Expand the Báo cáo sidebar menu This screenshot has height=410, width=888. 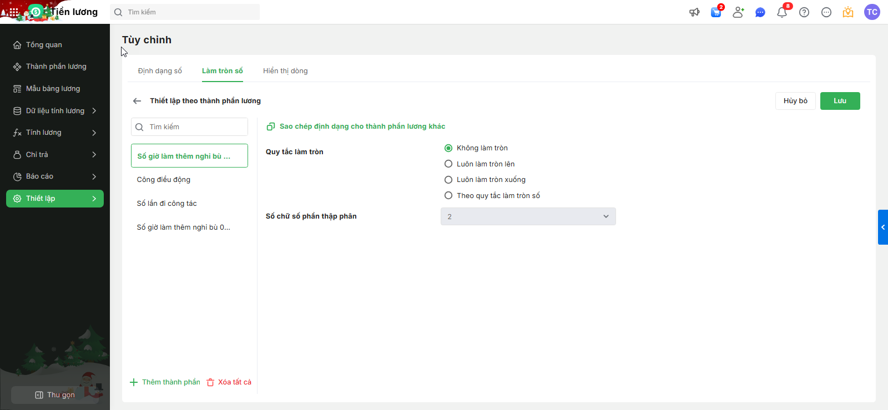55,176
